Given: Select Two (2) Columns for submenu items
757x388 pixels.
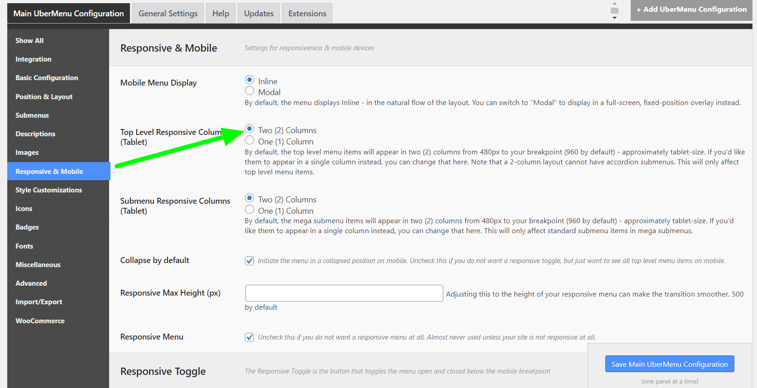Looking at the screenshot, I should pos(249,198).
